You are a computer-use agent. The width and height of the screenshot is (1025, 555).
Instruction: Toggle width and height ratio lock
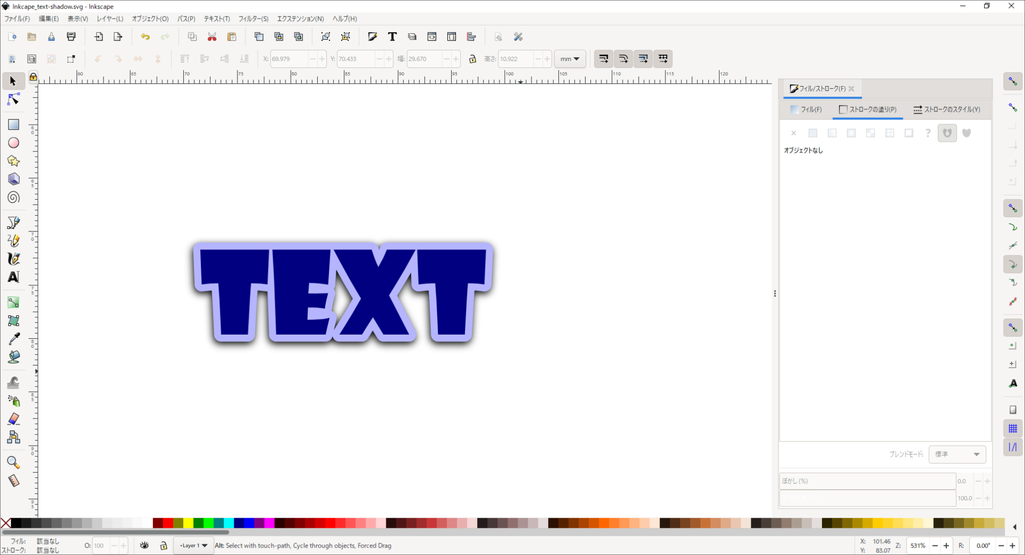472,59
